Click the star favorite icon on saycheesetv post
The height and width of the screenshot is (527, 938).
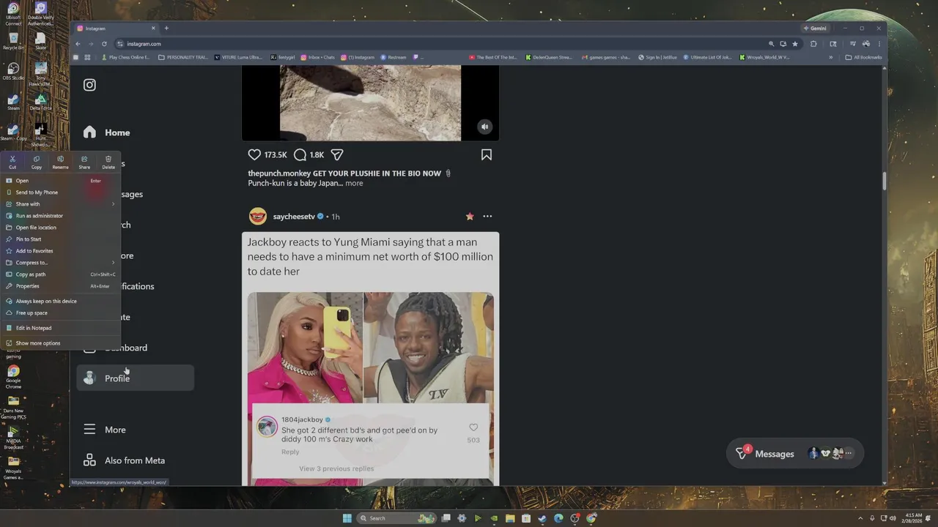point(470,216)
